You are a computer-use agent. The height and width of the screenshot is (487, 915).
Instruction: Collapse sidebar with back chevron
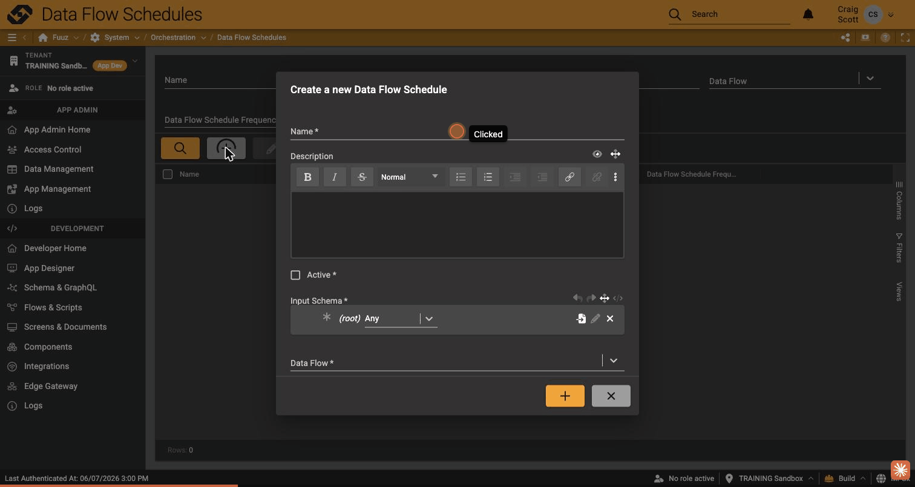point(25,38)
